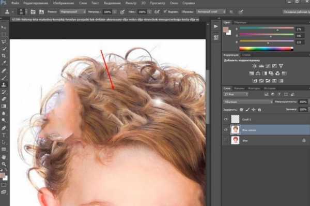Expand the layer blend mode Обычные dropdown

[x=248, y=102]
